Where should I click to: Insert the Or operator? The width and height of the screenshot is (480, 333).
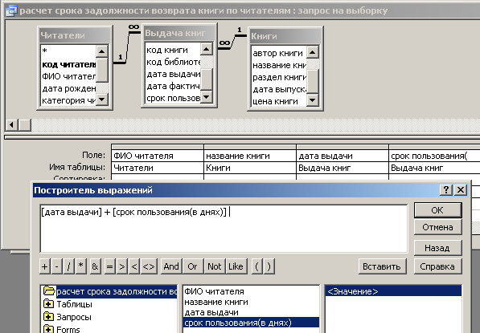point(192,266)
